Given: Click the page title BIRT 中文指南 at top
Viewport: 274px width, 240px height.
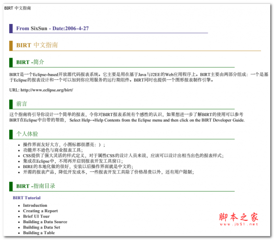Looking at the screenshot, I should click(17, 8).
